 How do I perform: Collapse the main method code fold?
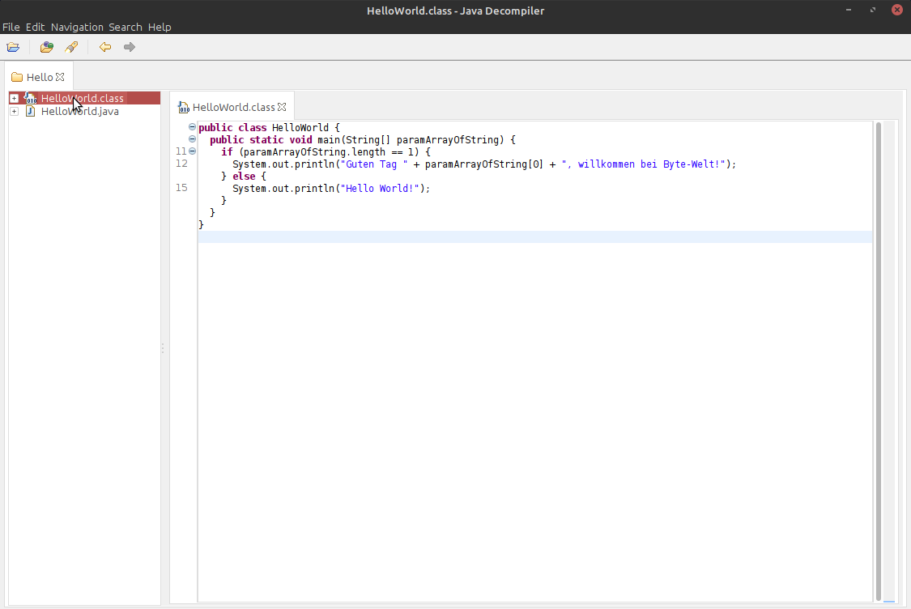tap(192, 139)
